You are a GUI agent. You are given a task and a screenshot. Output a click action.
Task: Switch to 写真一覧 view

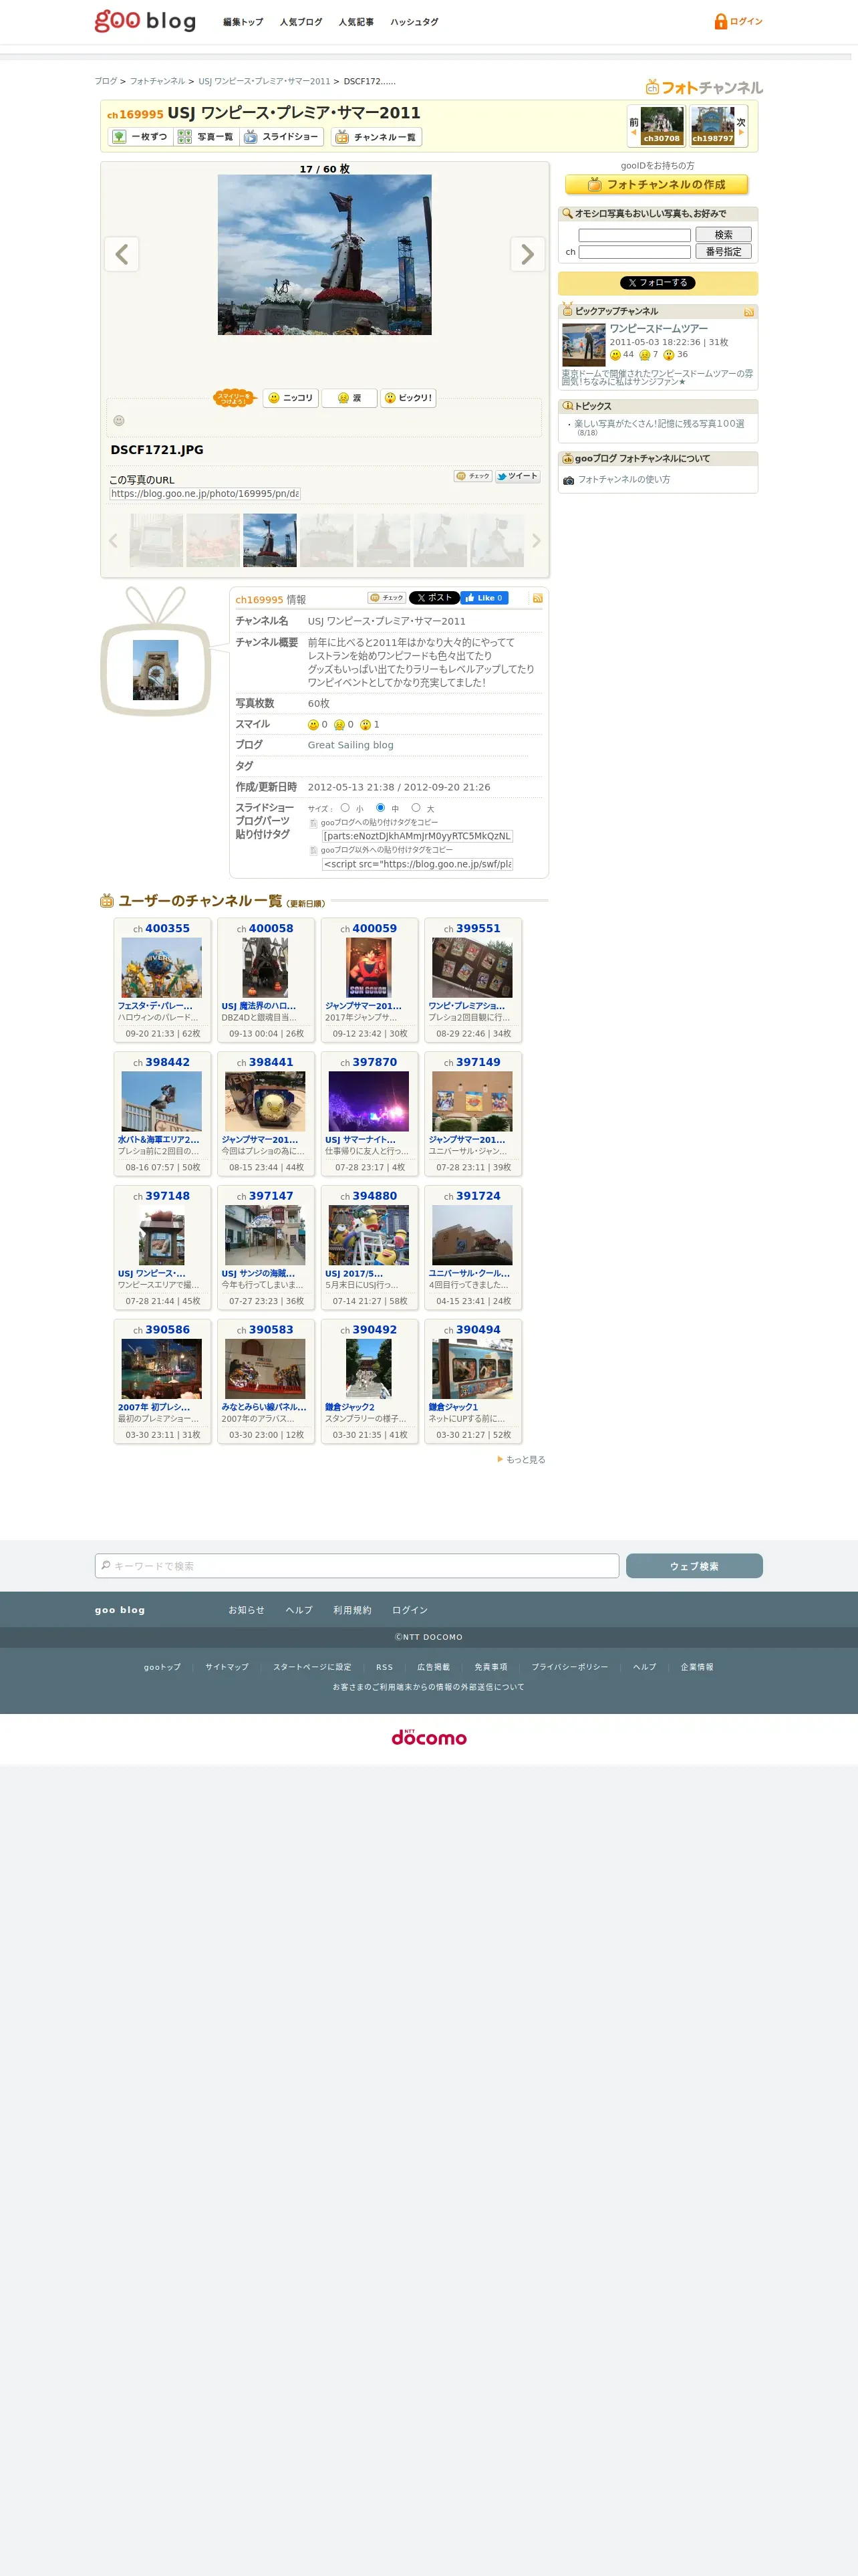point(206,137)
